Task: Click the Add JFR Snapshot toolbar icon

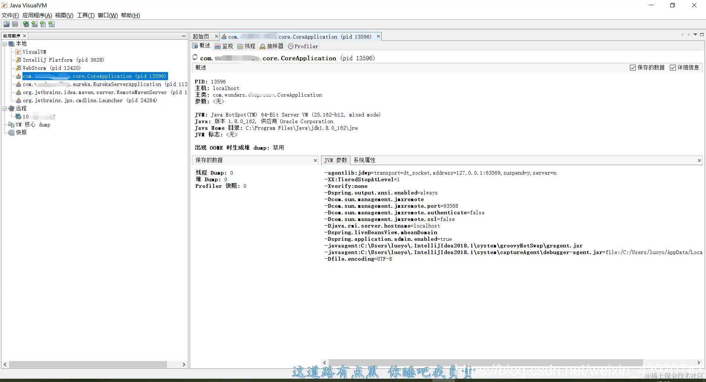Action: click(x=51, y=24)
